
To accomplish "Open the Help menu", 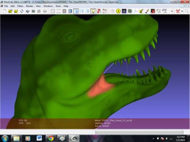I will [66, 6].
